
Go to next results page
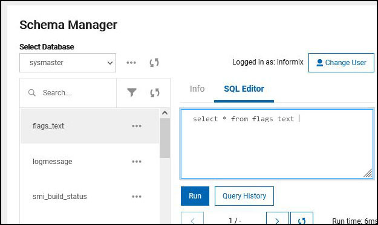click(277, 218)
